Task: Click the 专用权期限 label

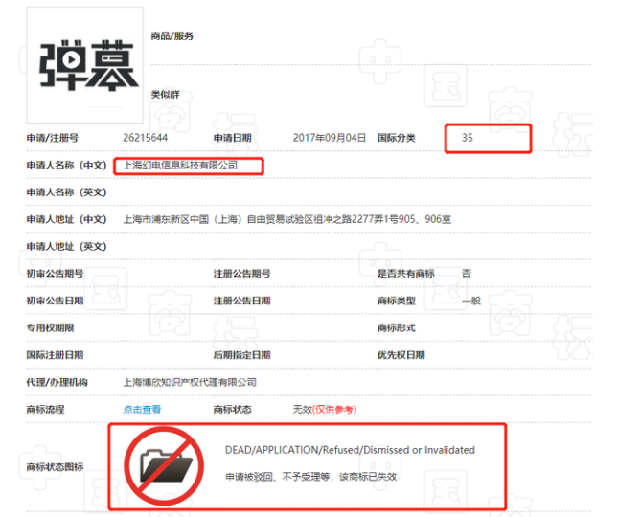Action: 50,328
